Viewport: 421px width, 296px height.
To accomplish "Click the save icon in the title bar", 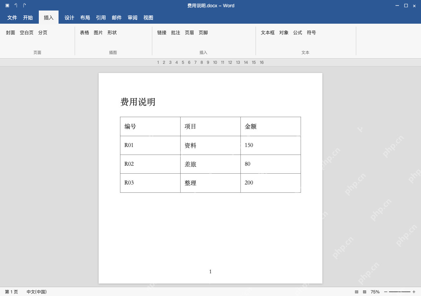I will click(7, 6).
